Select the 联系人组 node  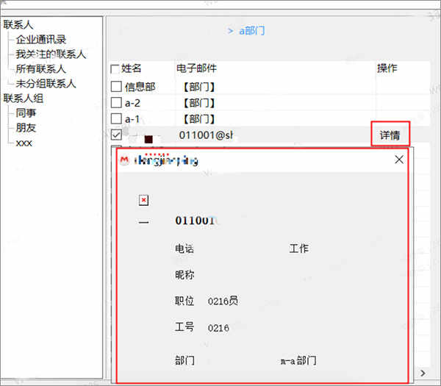tap(24, 99)
